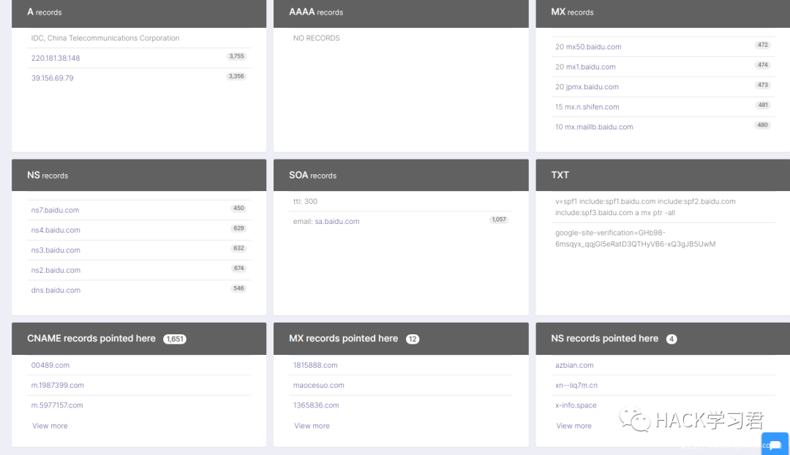Open nameserver ns2.baidu.com
The height and width of the screenshot is (455, 790).
pyautogui.click(x=56, y=270)
